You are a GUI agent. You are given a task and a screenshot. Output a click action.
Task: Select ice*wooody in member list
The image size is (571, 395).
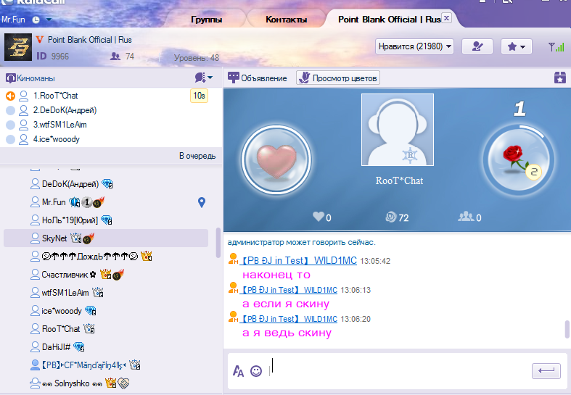coord(106,311)
